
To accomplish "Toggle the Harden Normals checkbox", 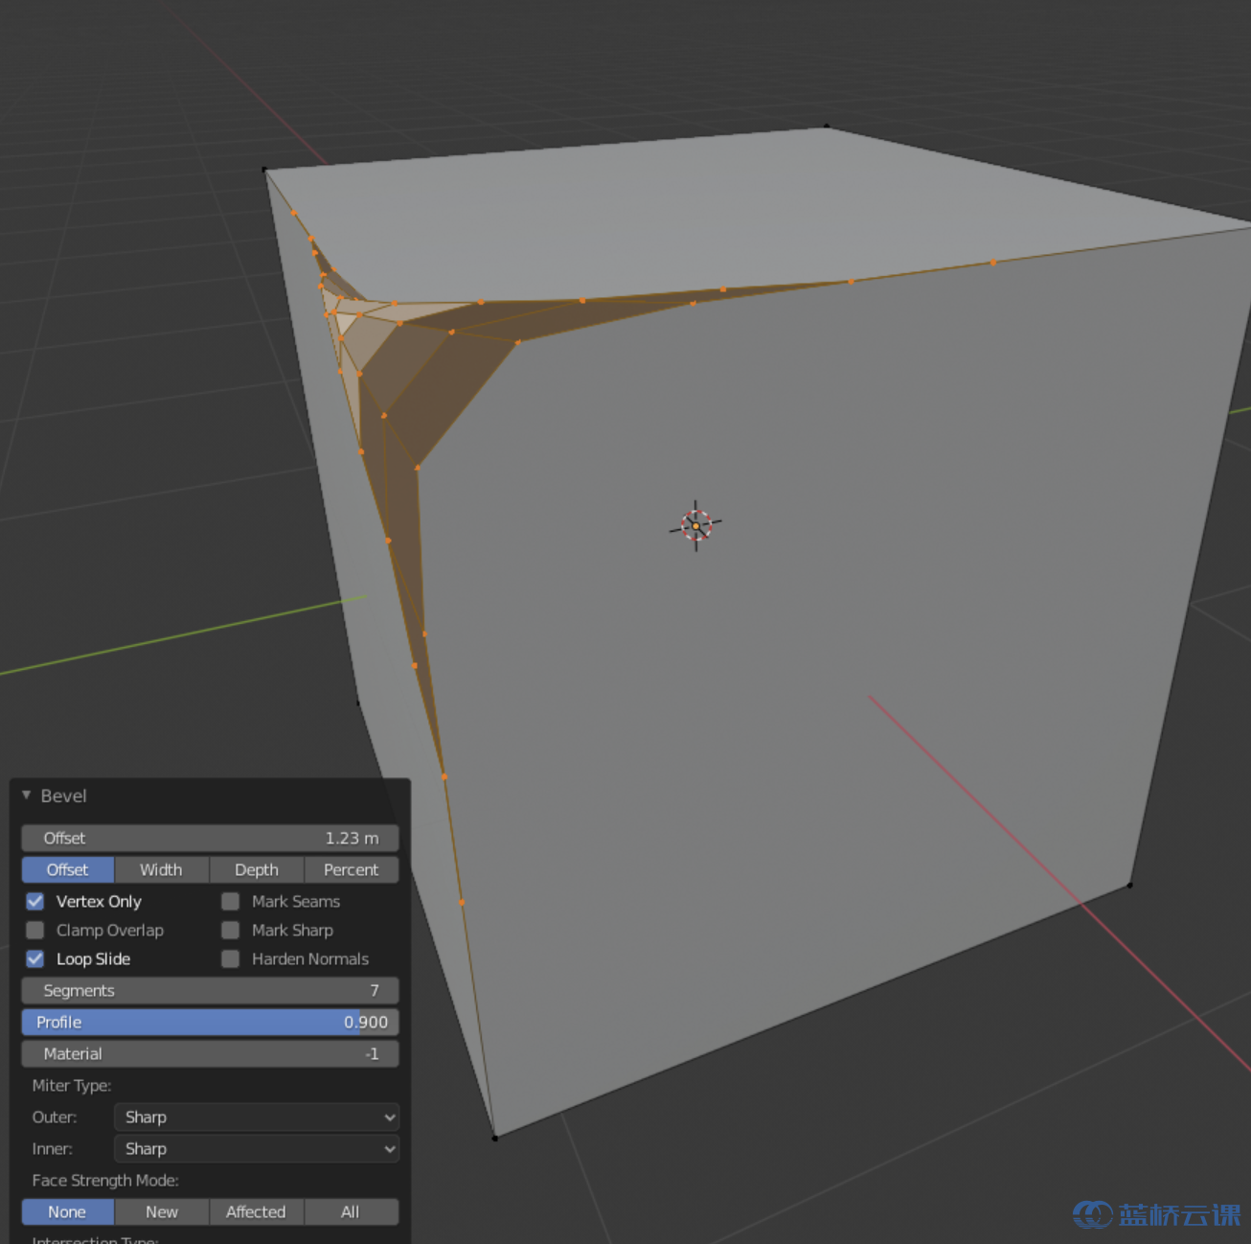I will click(231, 958).
